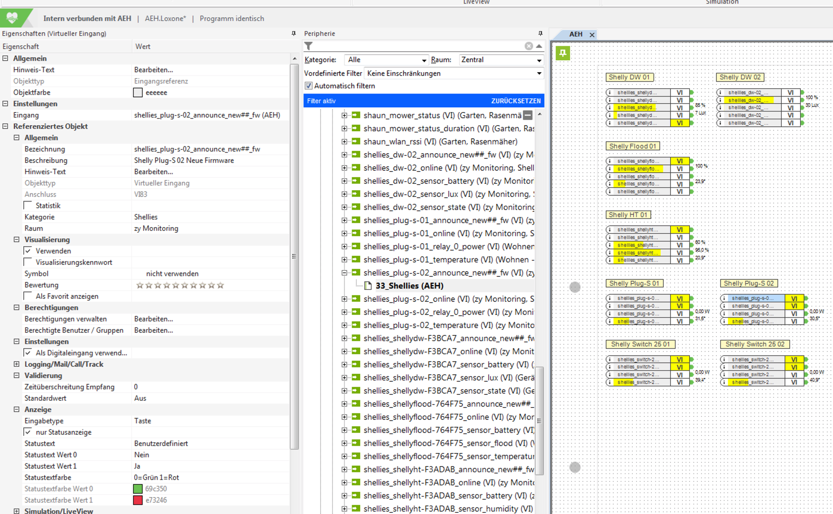833x514 pixels.
Task: Click ZURÜCKSETZEN to reset the filter
Action: tap(516, 101)
